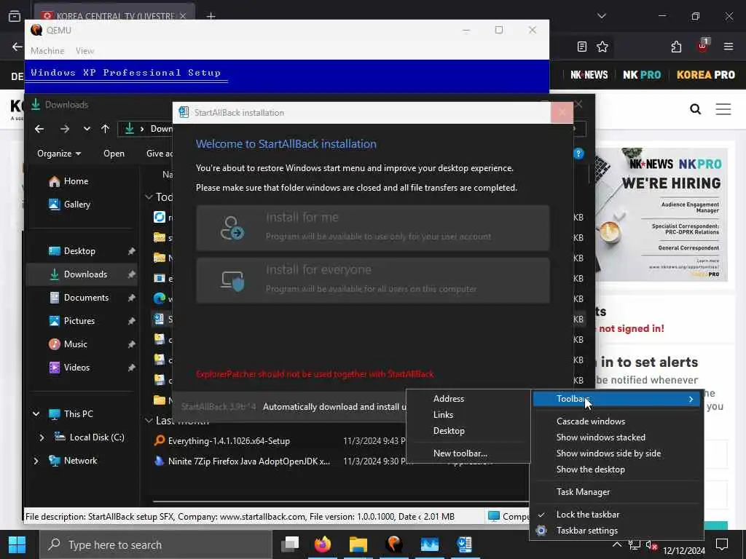This screenshot has height=559, width=746.
Task: Click the Explorer help question icon
Action: pyautogui.click(x=578, y=154)
